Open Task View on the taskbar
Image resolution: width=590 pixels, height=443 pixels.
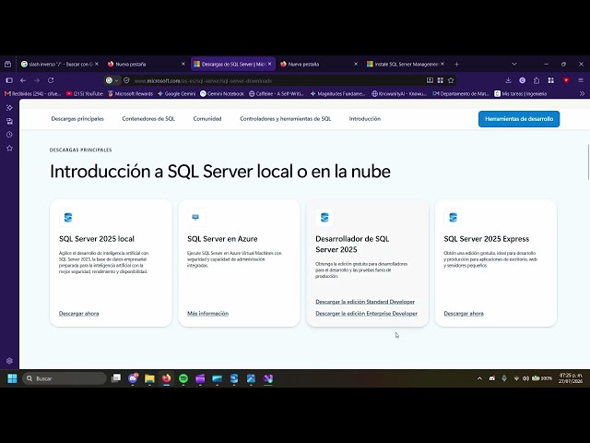(116, 378)
